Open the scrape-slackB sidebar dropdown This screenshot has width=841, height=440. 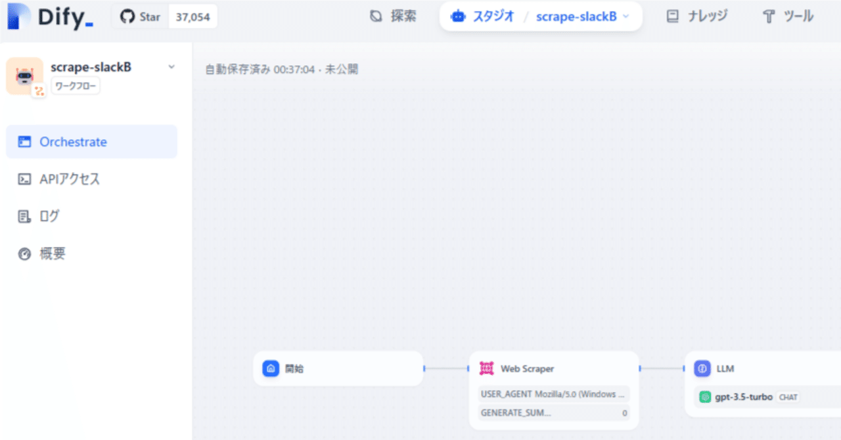[x=171, y=66]
